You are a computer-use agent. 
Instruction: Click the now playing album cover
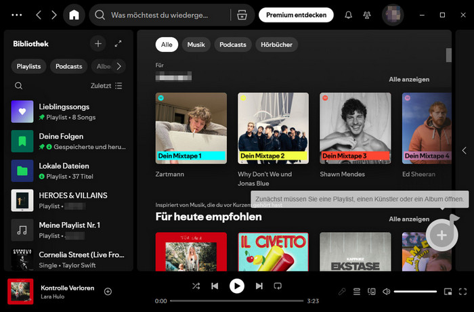click(20, 292)
